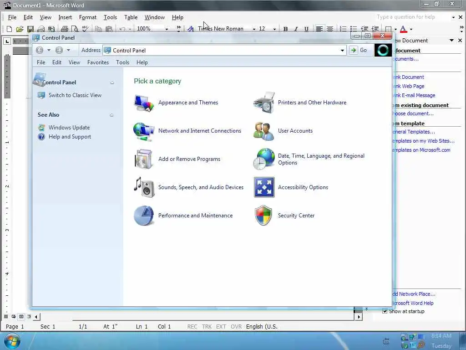
Task: Open the Control Panel Address bar dropdown
Action: pyautogui.click(x=342, y=50)
